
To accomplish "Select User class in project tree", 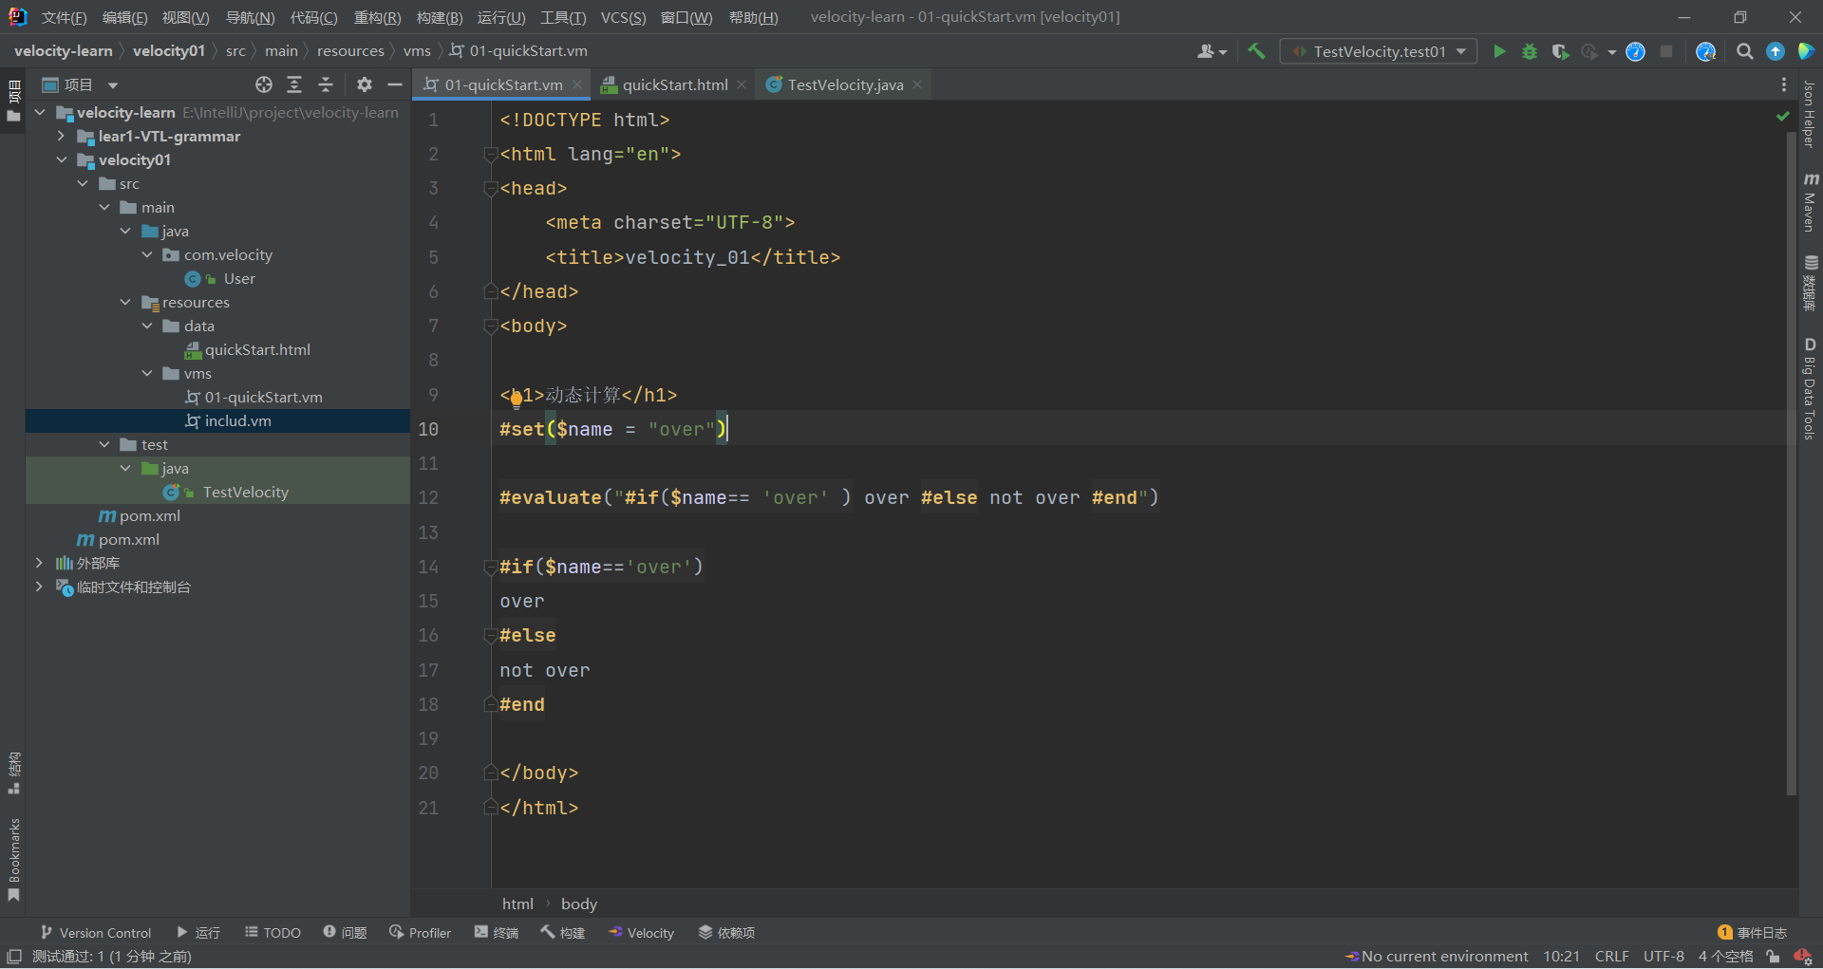I will point(239,278).
